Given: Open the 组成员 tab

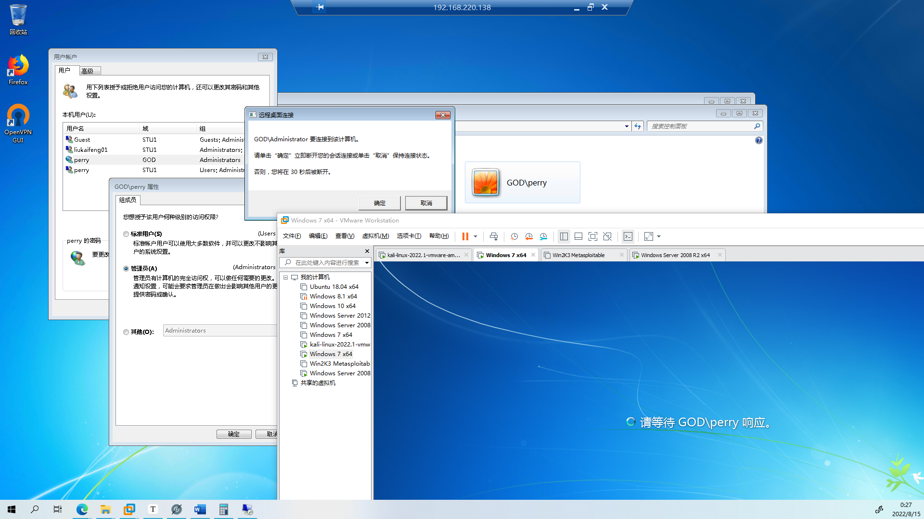Looking at the screenshot, I should tap(128, 200).
